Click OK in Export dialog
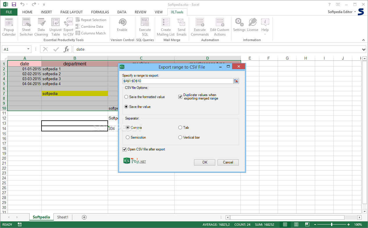368x228 pixels. click(205, 162)
